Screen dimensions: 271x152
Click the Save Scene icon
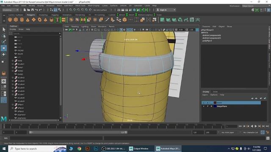click(x=33, y=10)
